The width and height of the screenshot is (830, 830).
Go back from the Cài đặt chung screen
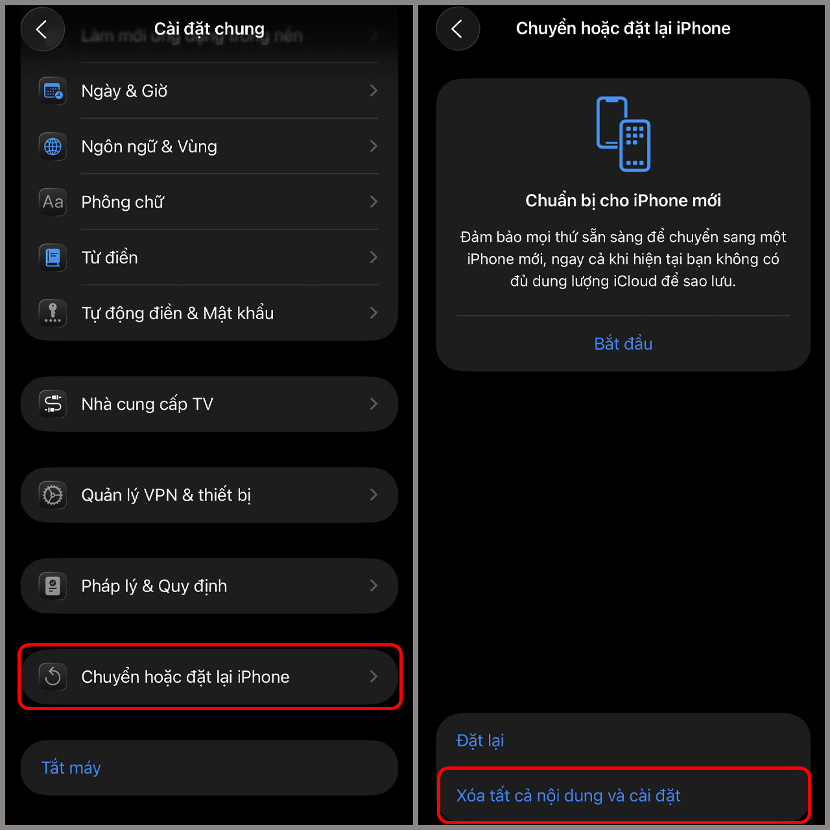[x=42, y=29]
